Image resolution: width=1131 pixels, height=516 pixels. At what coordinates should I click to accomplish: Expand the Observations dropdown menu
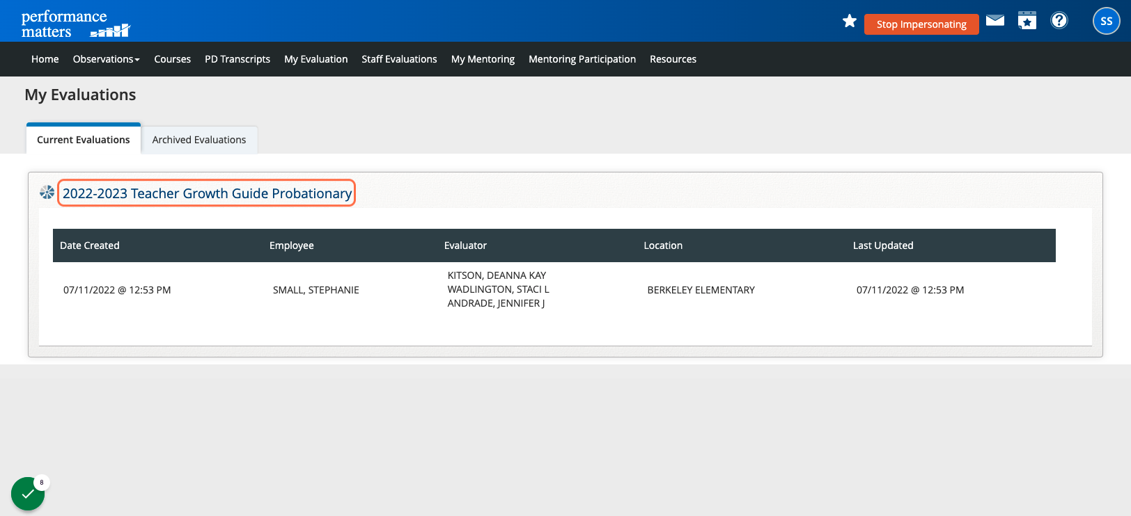107,59
